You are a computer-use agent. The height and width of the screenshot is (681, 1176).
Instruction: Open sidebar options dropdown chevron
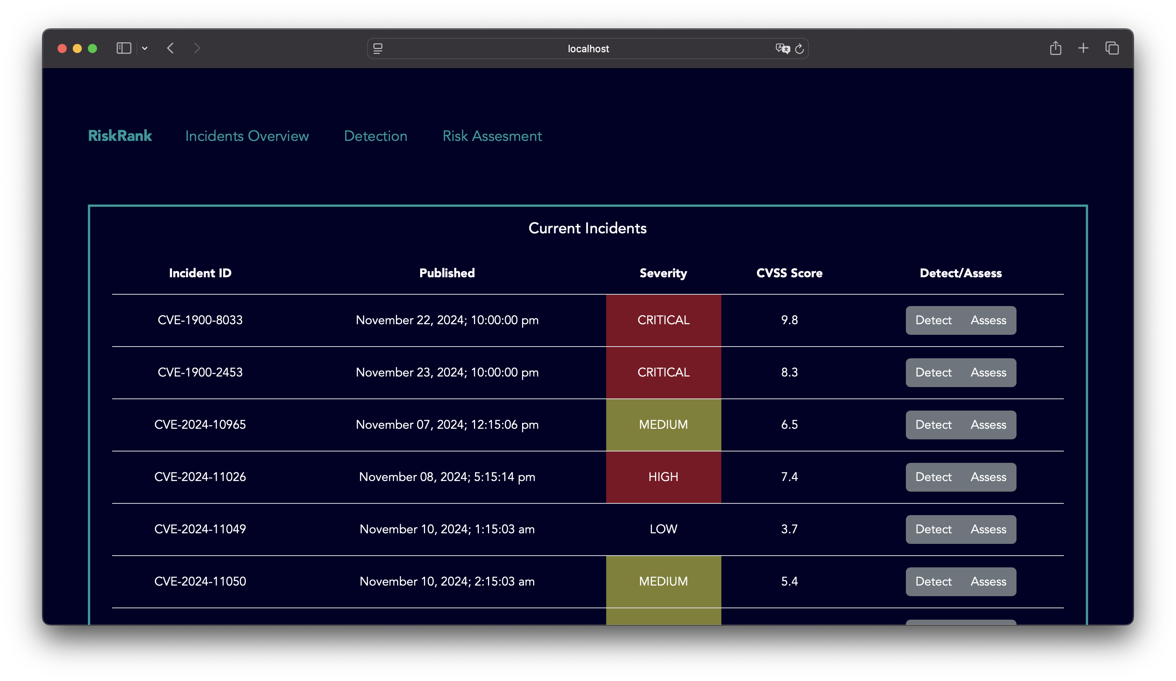click(145, 48)
